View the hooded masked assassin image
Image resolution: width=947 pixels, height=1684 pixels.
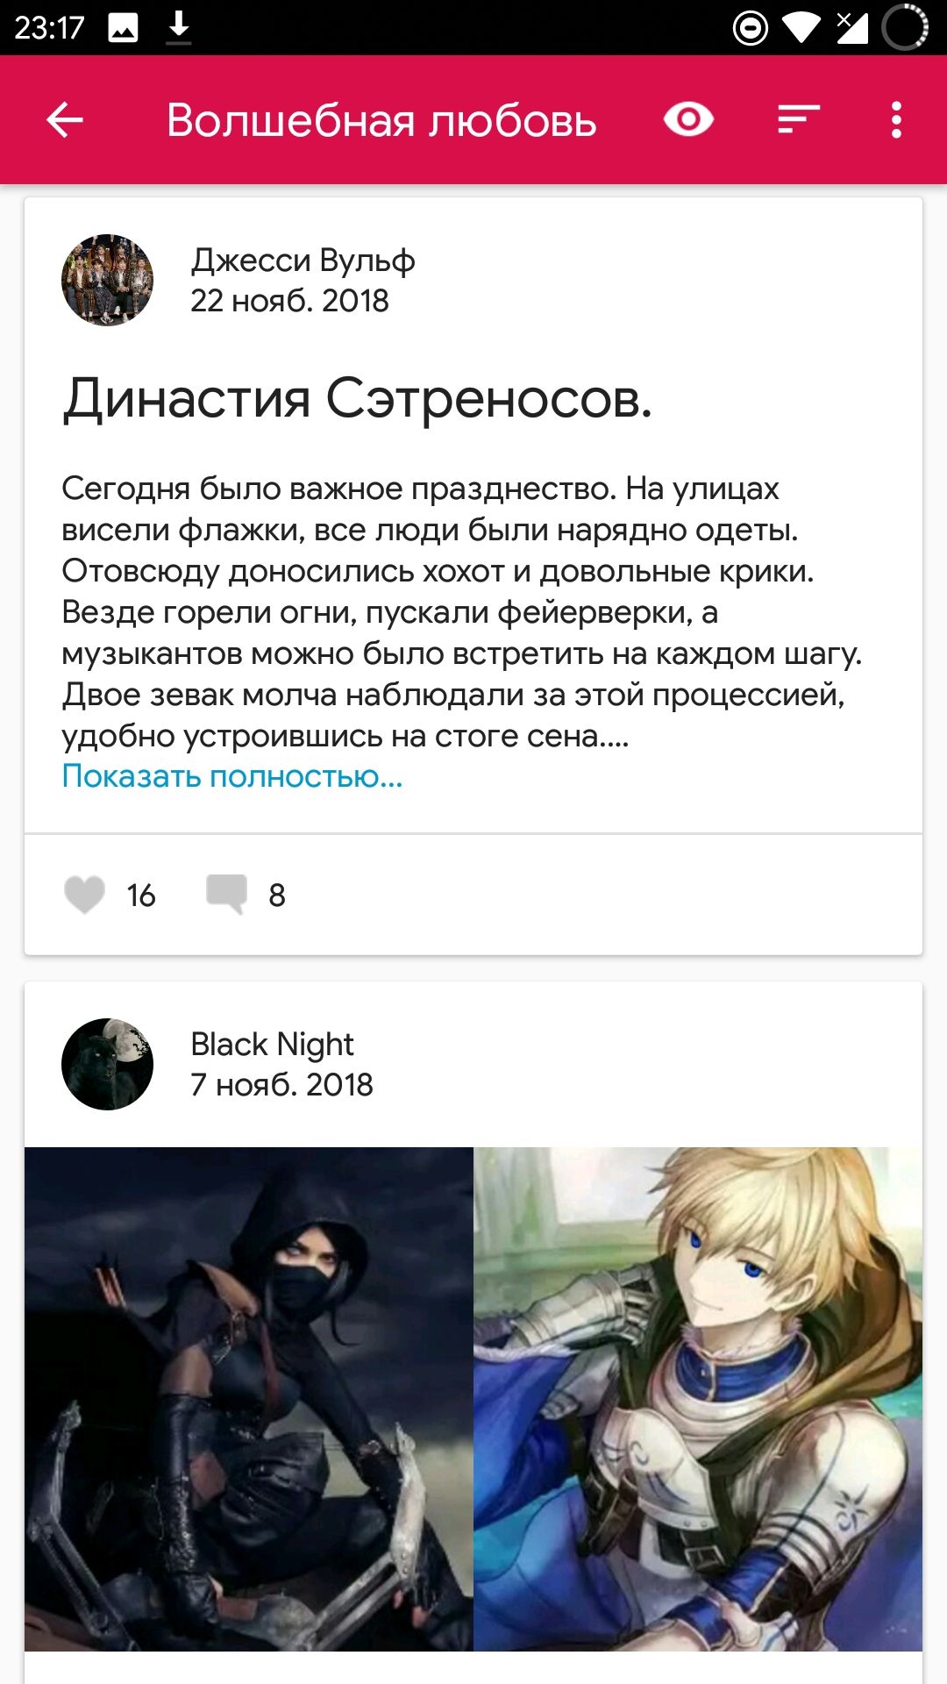249,1399
